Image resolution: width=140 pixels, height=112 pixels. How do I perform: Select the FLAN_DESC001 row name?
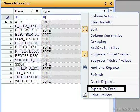pyautogui.click(x=27, y=39)
